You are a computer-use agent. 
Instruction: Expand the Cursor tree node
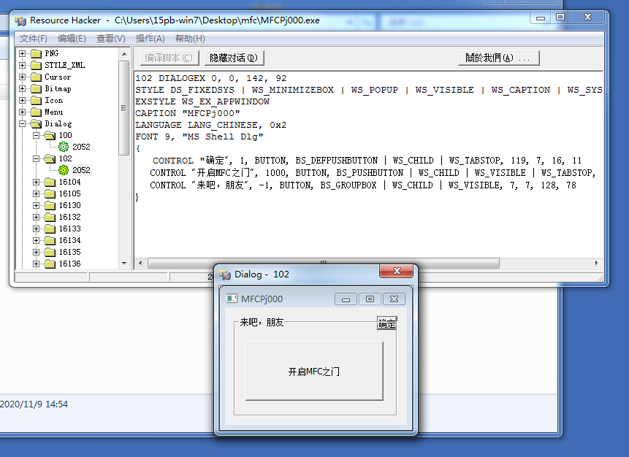point(23,77)
